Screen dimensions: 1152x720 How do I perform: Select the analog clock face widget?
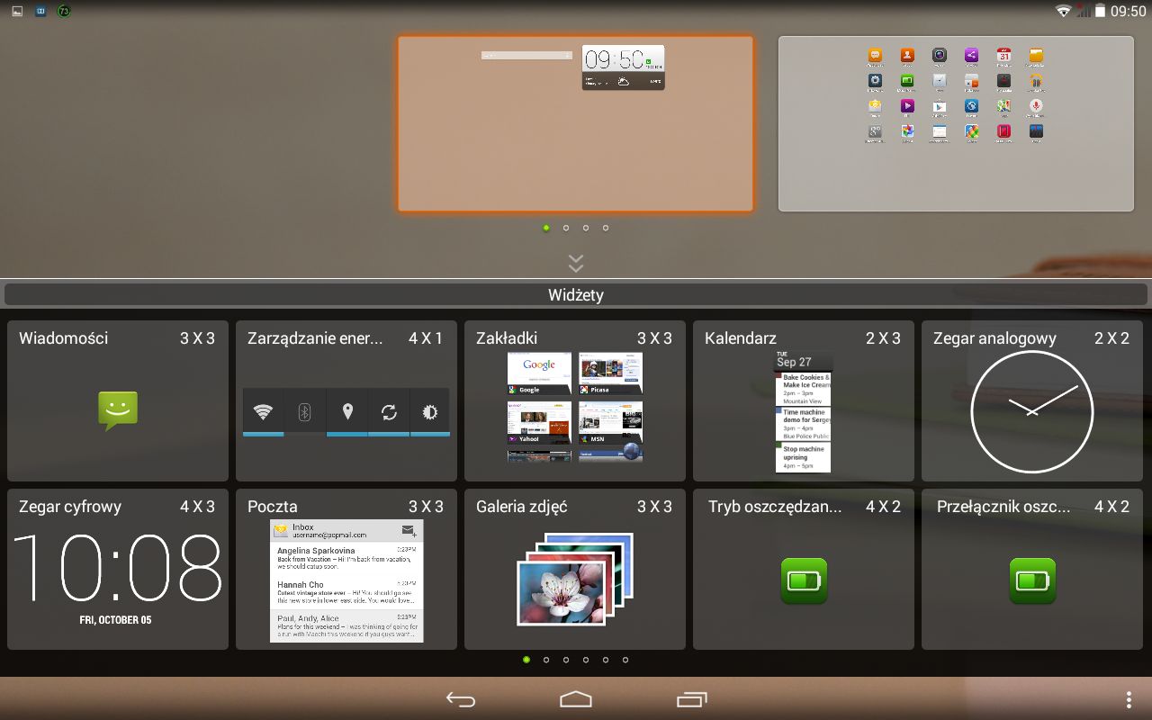[1031, 412]
